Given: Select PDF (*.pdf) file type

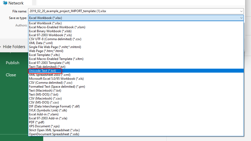Looking at the screenshot, I should click(x=36, y=122).
